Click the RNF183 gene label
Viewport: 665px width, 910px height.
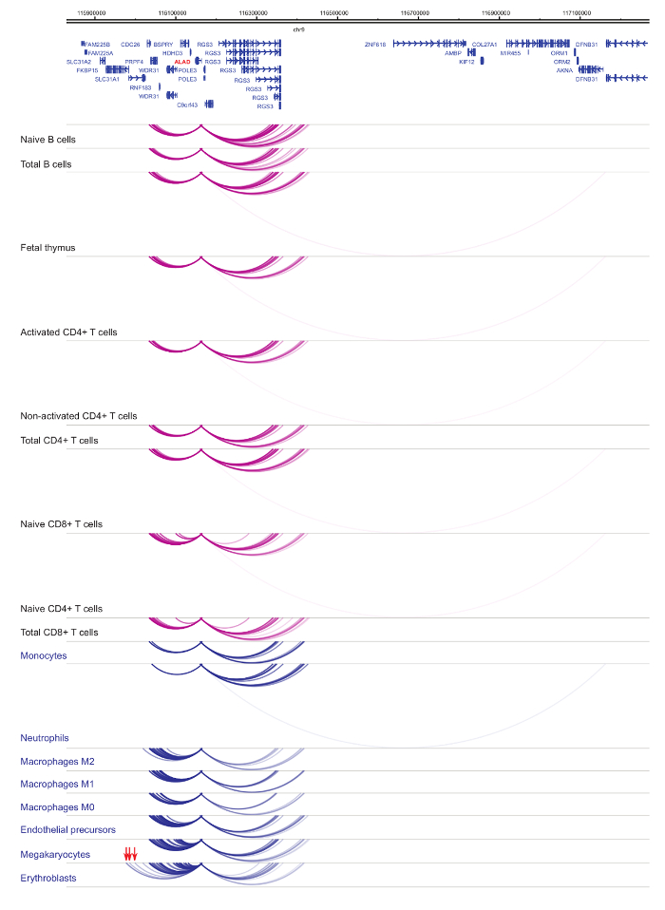pyautogui.click(x=141, y=87)
